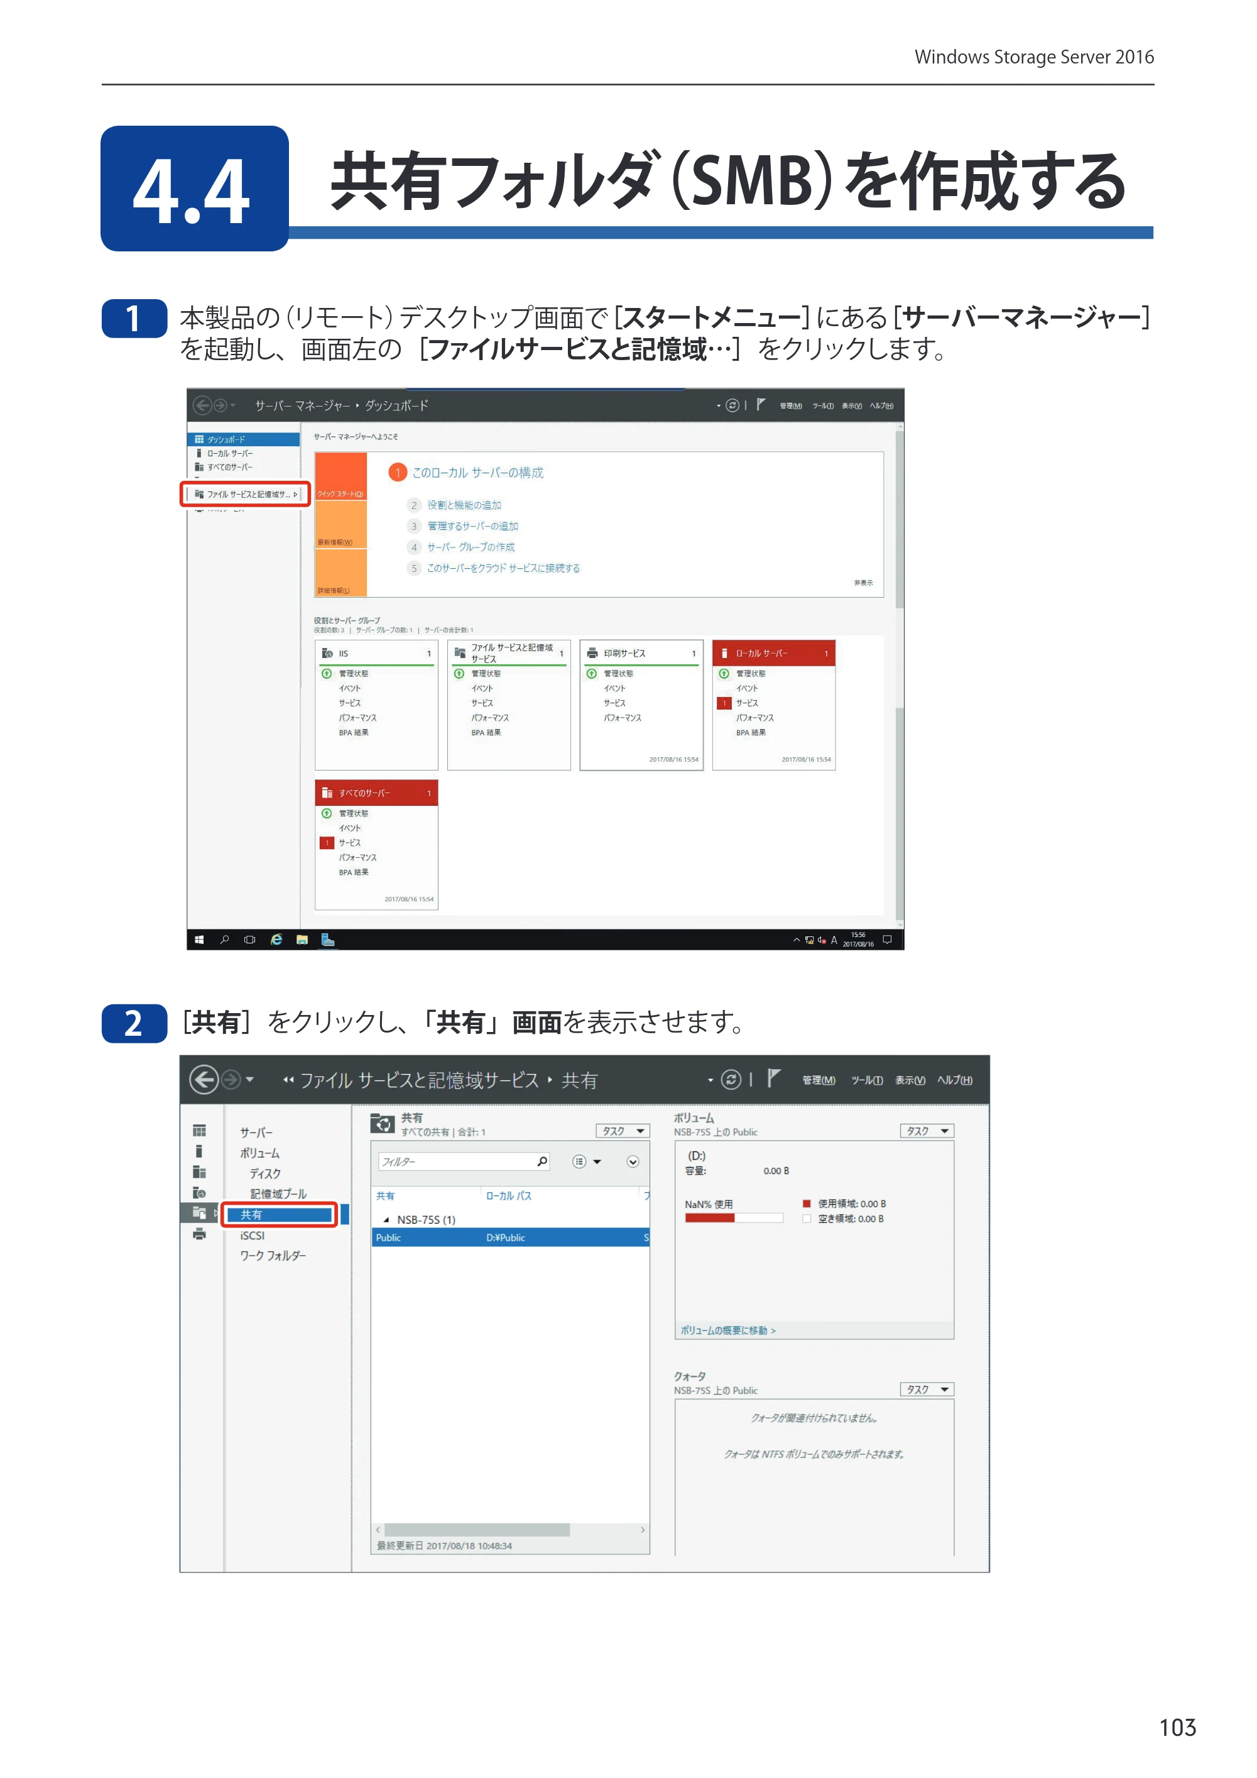Image resolution: width=1257 pixels, height=1778 pixels.
Task: Select iSCSI in the Shares navigation list
Action: click(253, 1236)
